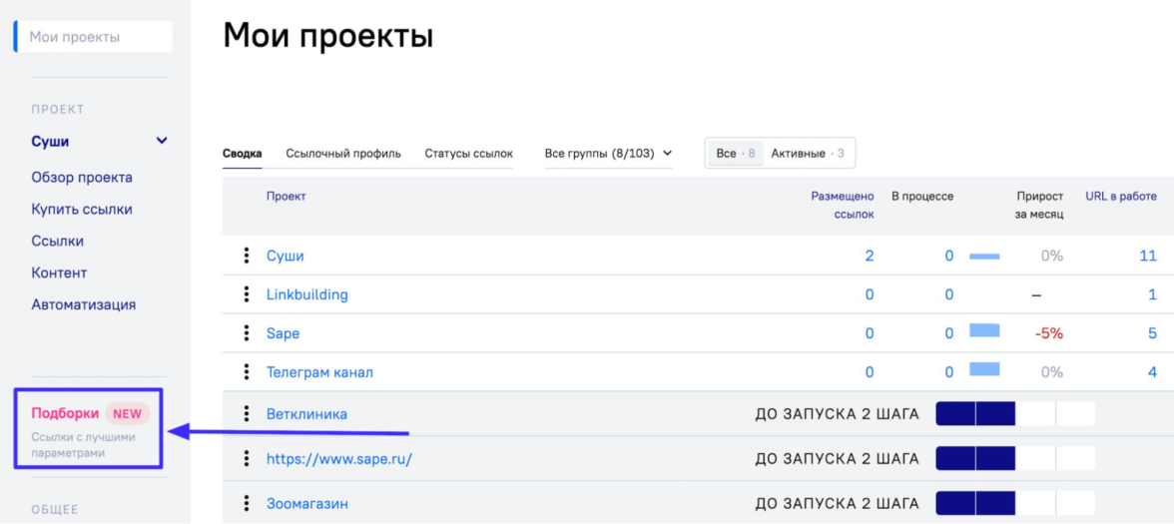The image size is (1174, 524).
Task: Open three-dot menu for Зоомагазин project
Action: point(246,504)
